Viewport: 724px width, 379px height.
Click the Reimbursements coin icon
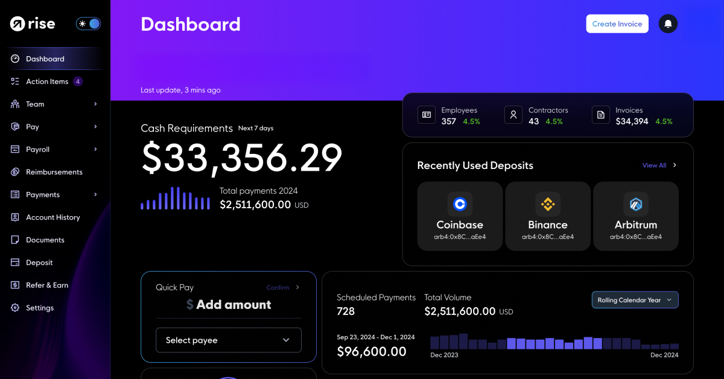(15, 172)
